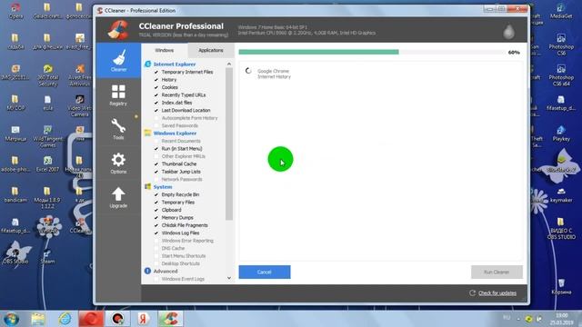Click the Windows Explorer folder icon
Viewport: 582px width, 327px height.
click(x=147, y=133)
